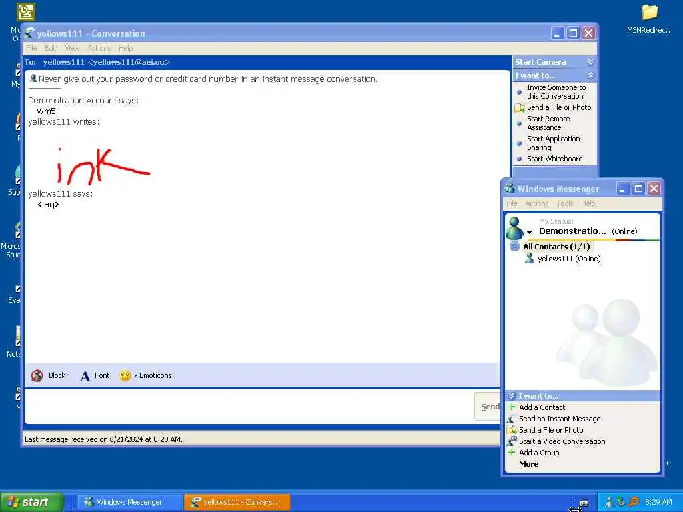Open Actions menu in Conversation window

point(99,48)
